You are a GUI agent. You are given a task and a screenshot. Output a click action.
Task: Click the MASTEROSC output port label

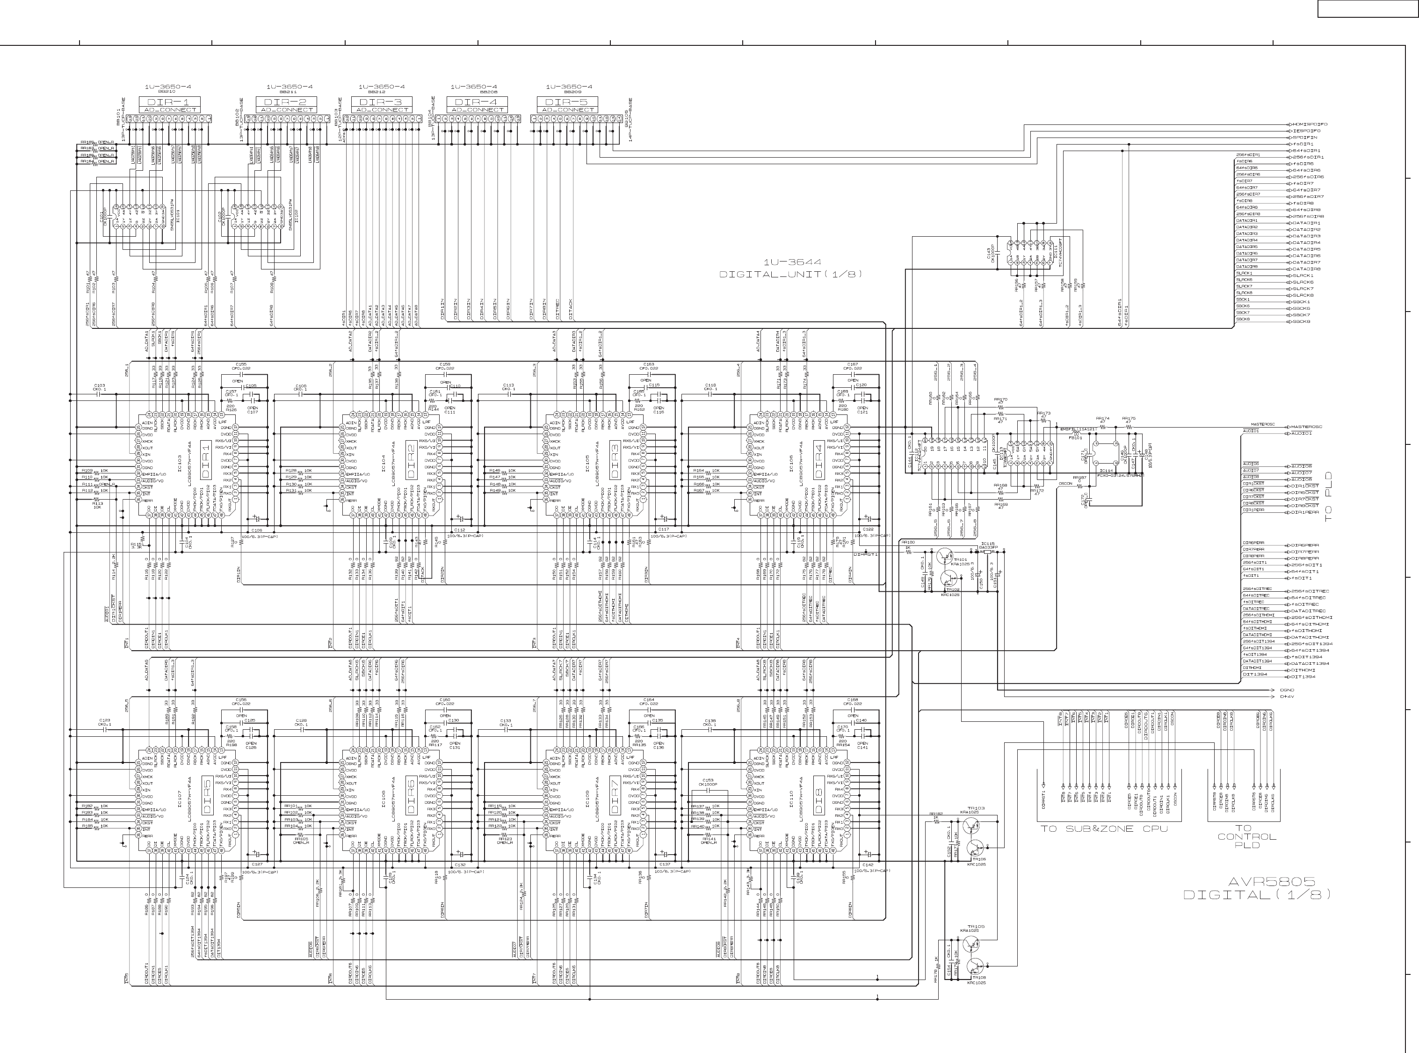click(x=1307, y=427)
